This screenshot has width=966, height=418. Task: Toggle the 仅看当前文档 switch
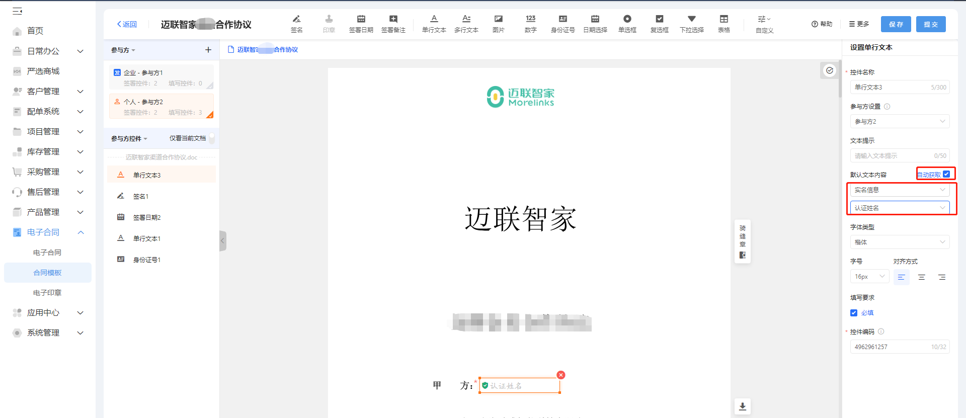coord(211,138)
